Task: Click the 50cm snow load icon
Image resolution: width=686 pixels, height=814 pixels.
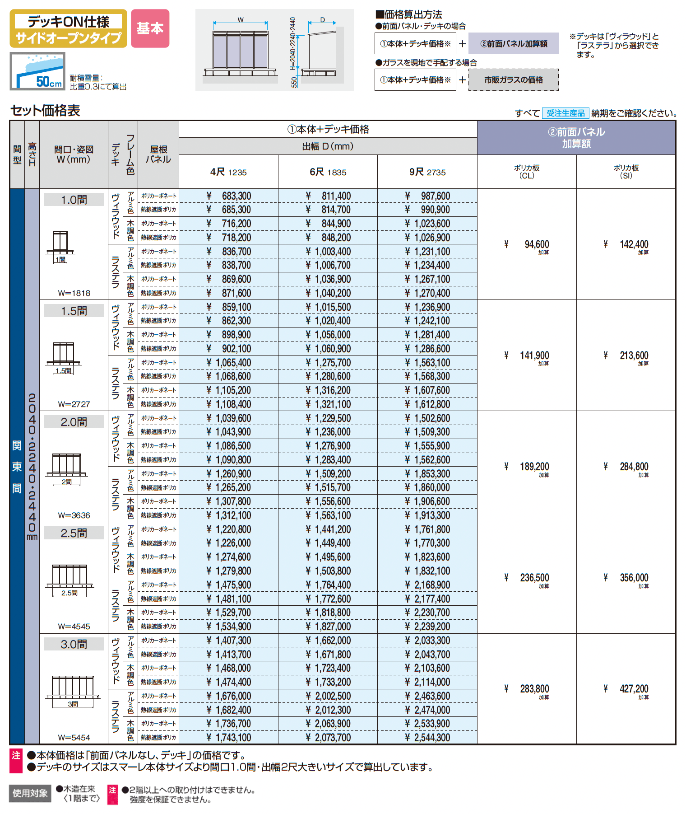Action: 37,71
